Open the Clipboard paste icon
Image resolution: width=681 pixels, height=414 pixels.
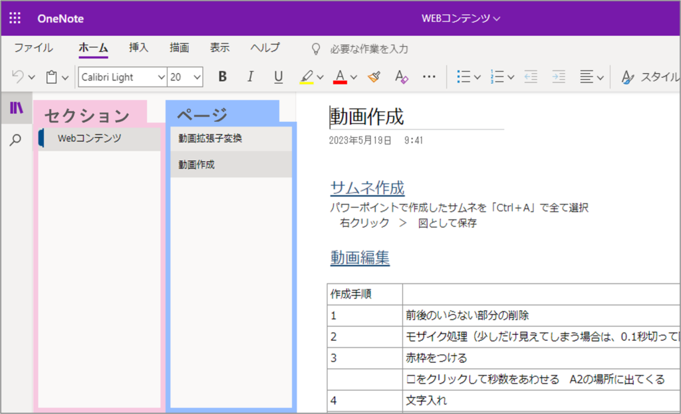[x=52, y=77]
